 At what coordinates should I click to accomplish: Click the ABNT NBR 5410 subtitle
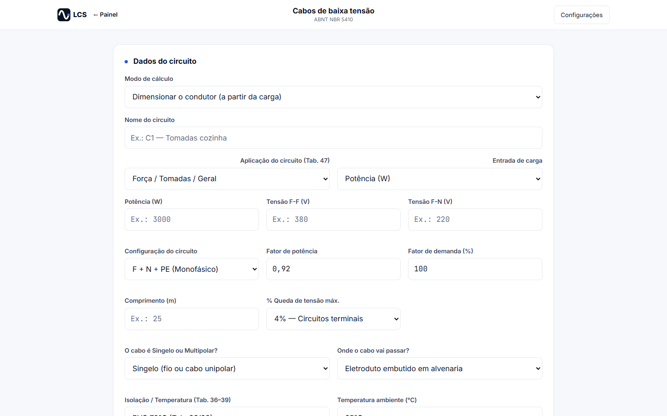333,19
